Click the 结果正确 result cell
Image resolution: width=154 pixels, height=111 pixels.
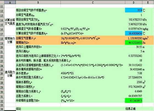(130, 109)
